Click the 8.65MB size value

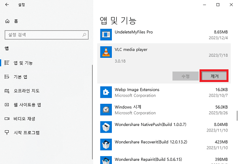221,32
